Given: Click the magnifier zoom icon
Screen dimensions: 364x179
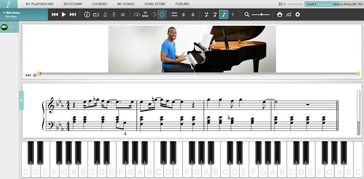Looking at the screenshot, I should (x=247, y=15).
